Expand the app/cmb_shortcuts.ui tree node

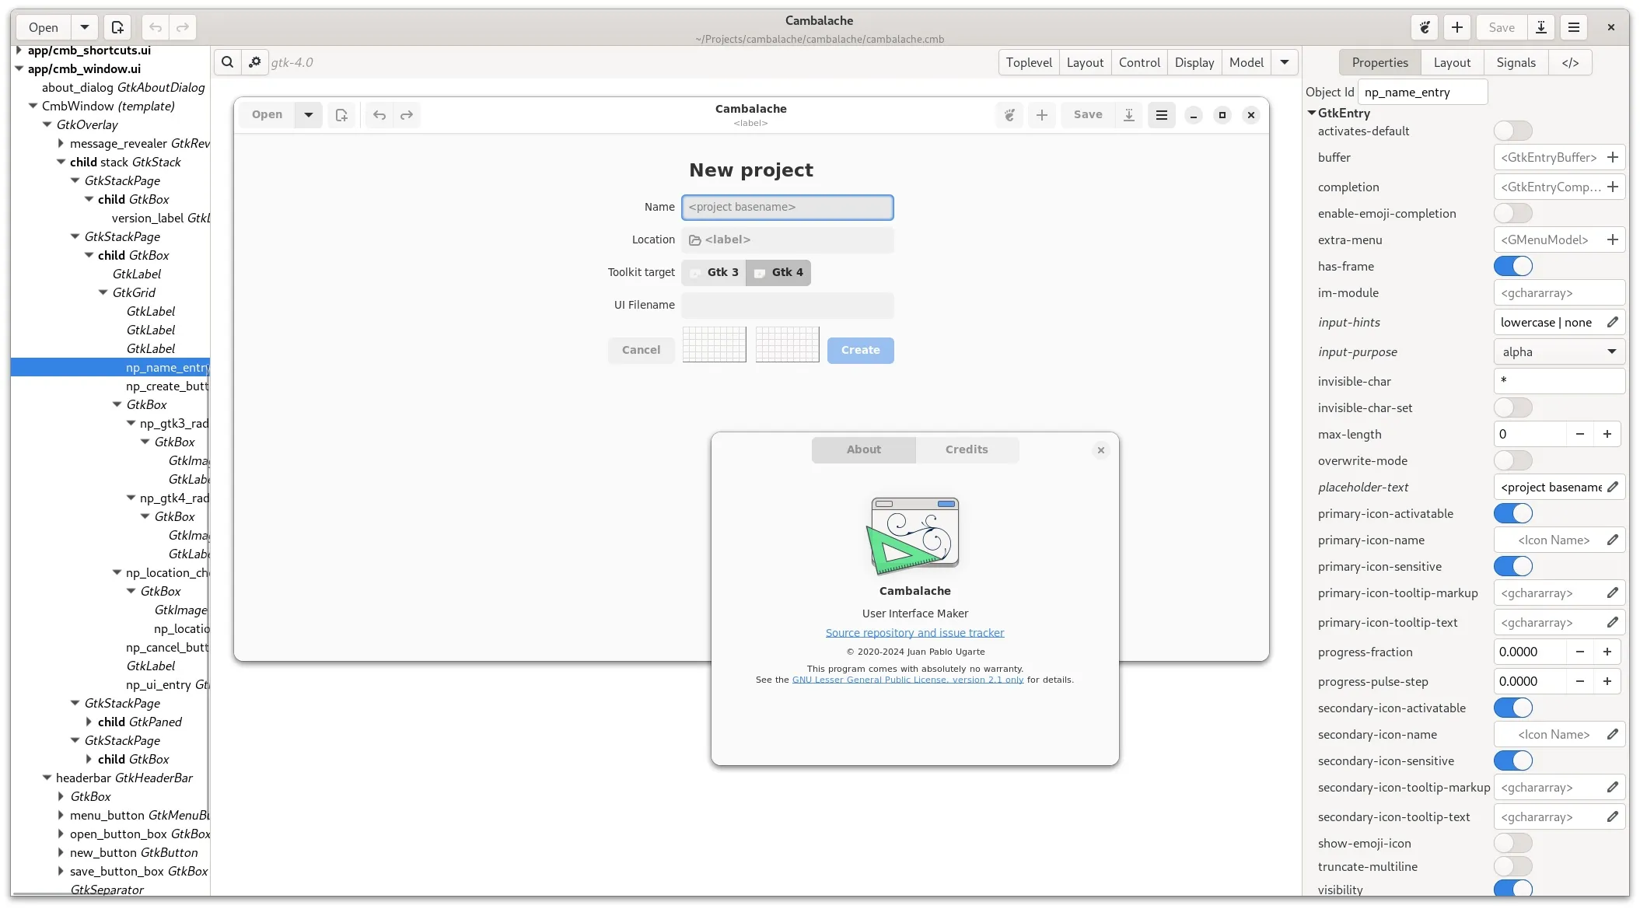(19, 50)
